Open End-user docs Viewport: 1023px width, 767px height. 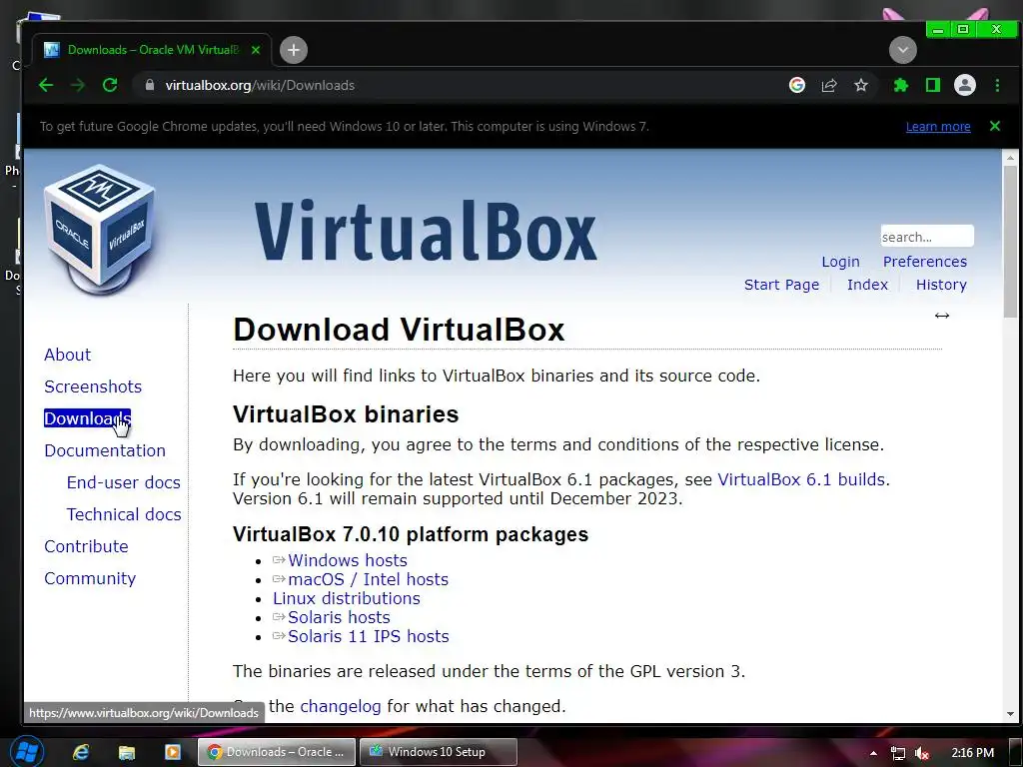pyautogui.click(x=123, y=482)
